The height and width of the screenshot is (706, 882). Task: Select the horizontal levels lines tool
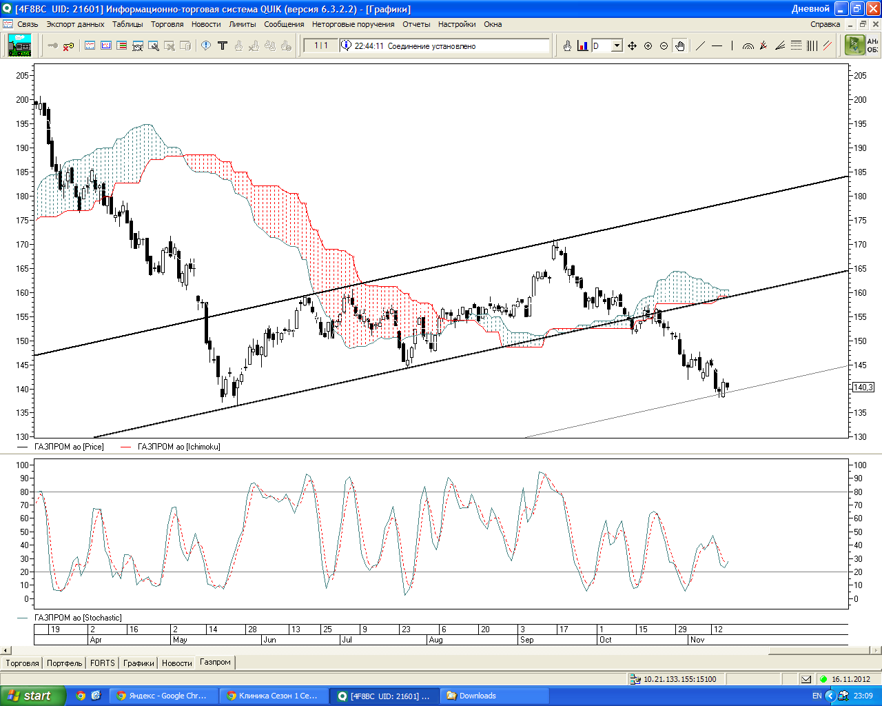tap(796, 46)
